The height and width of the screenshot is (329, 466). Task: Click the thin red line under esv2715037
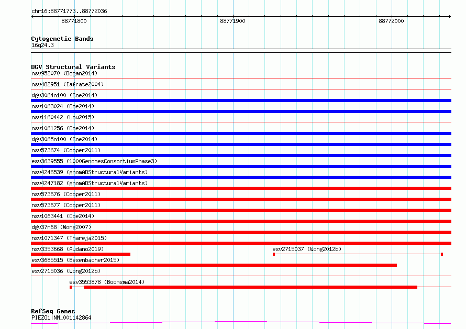pyautogui.click(x=358, y=254)
